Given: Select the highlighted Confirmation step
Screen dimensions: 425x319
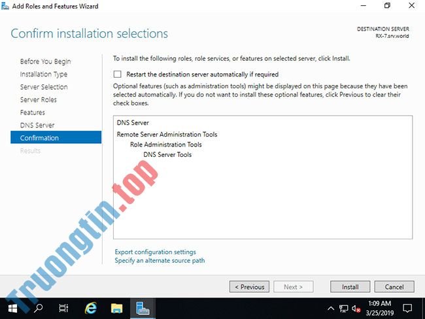Looking at the screenshot, I should 56,137.
